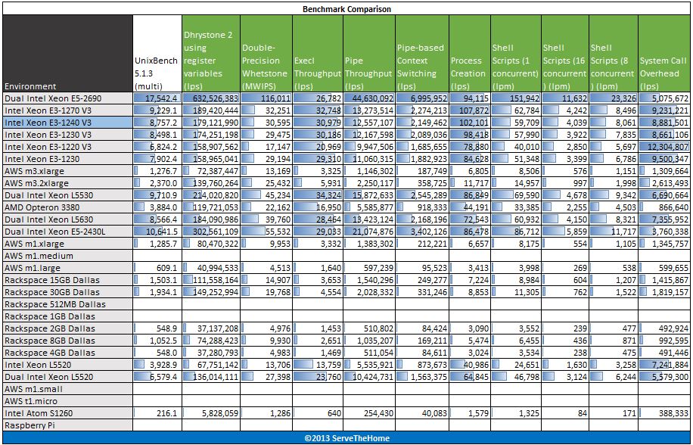Screen dimensions: 693x445
Task: Click the Environment column header
Action: 67,54
